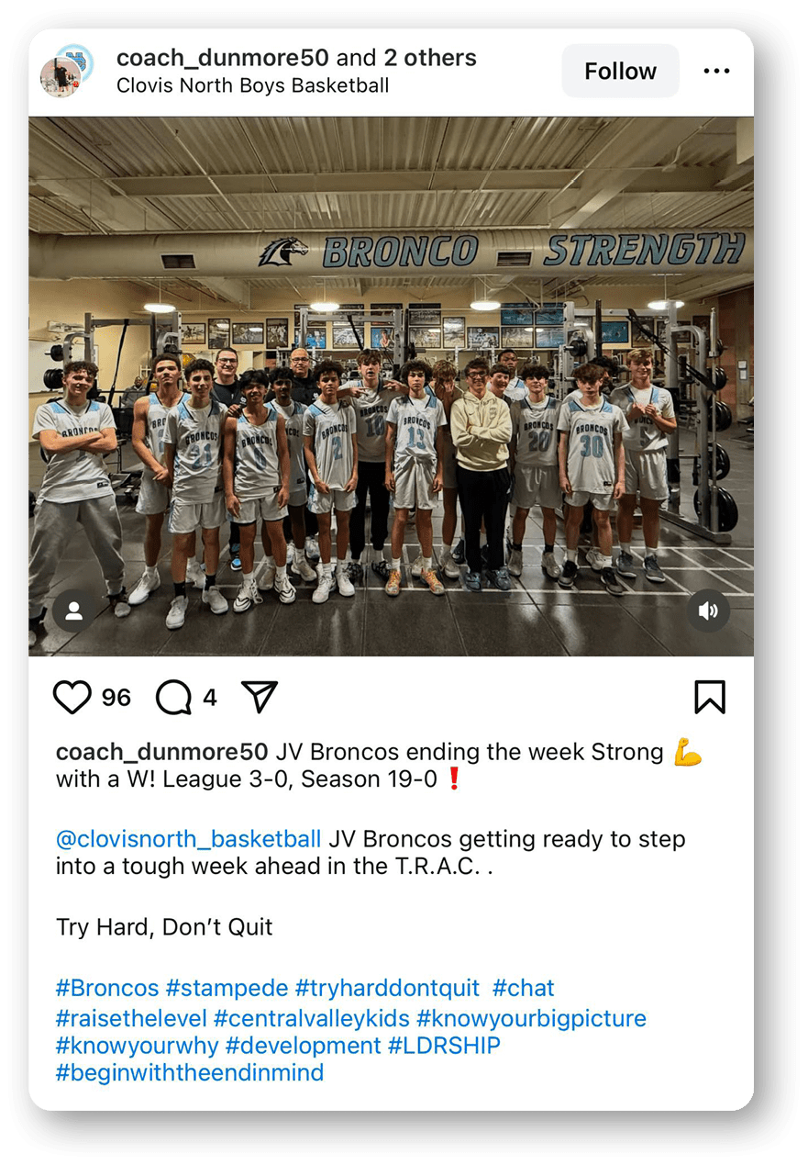Click the team photo in weight room
Viewport: 808px width, 1165px height.
[391, 386]
